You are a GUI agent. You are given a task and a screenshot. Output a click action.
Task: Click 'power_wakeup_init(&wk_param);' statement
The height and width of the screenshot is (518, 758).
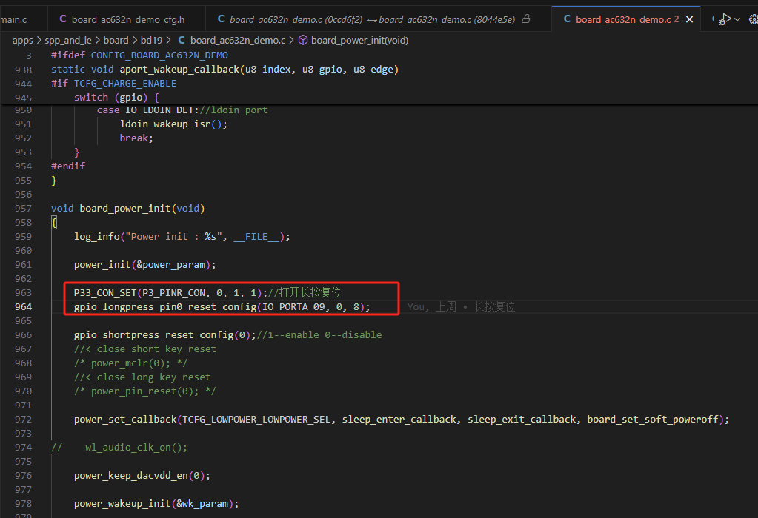point(156,503)
